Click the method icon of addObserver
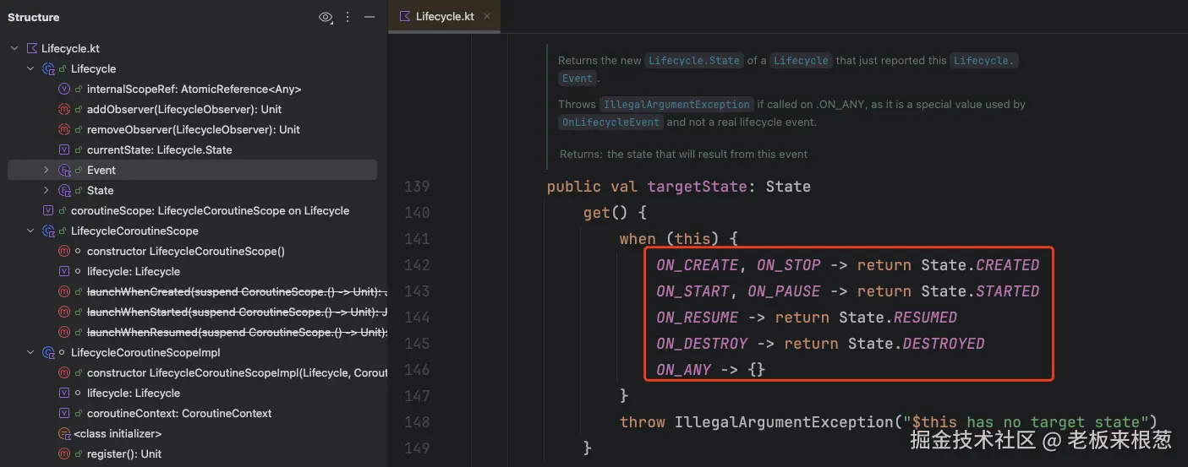1188x467 pixels. (63, 109)
